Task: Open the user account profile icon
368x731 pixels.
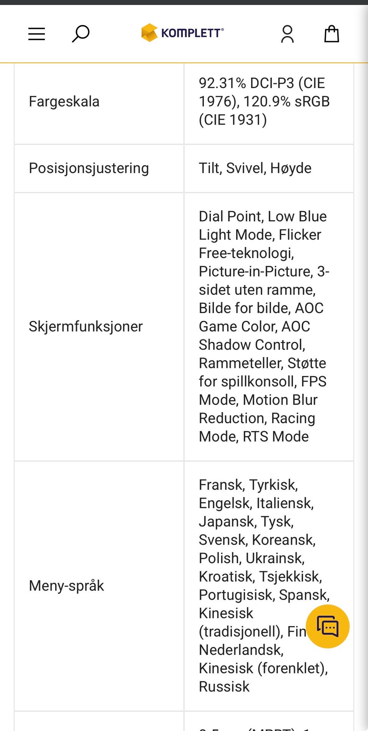Action: (x=287, y=34)
